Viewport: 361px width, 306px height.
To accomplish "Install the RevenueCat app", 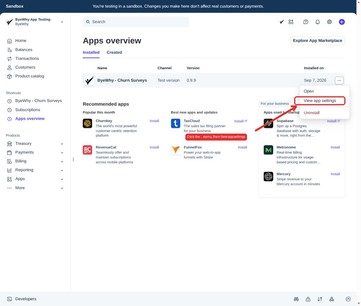I will pyautogui.click(x=154, y=148).
